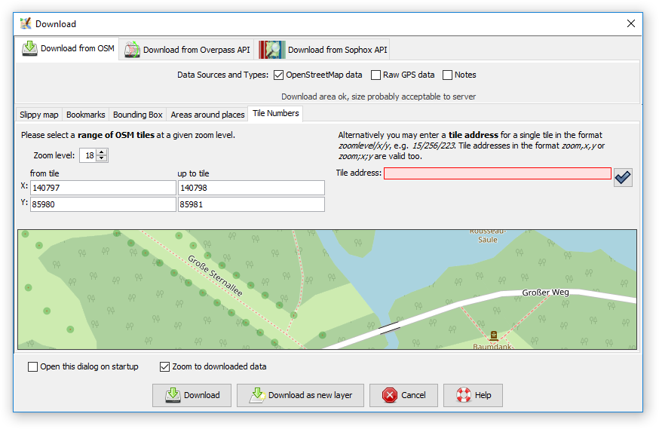This screenshot has width=659, height=429.
Task: Click the blue checkmark beside Tile address
Action: 623,177
